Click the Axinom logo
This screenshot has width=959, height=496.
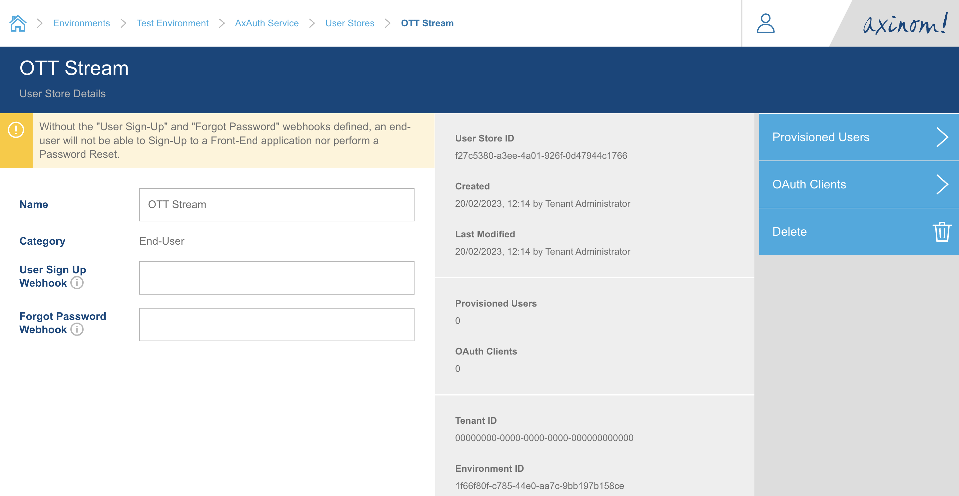[x=904, y=24]
